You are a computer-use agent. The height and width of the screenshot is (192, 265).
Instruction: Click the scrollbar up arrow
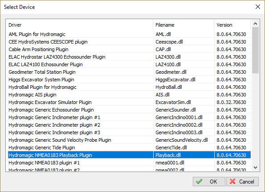click(x=255, y=24)
